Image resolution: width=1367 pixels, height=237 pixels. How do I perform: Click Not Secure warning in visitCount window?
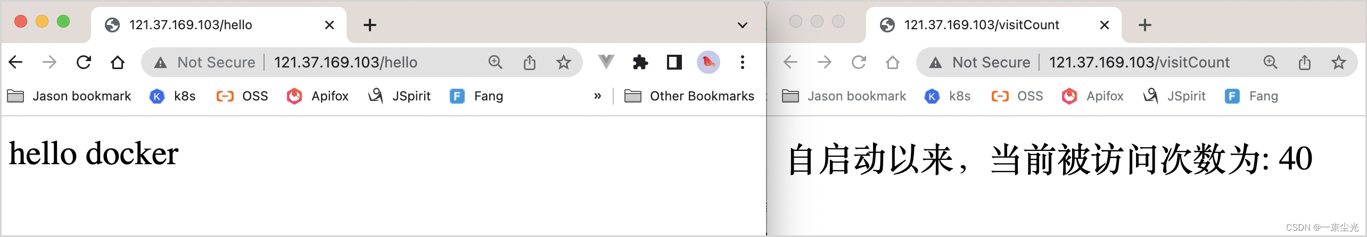click(980, 63)
